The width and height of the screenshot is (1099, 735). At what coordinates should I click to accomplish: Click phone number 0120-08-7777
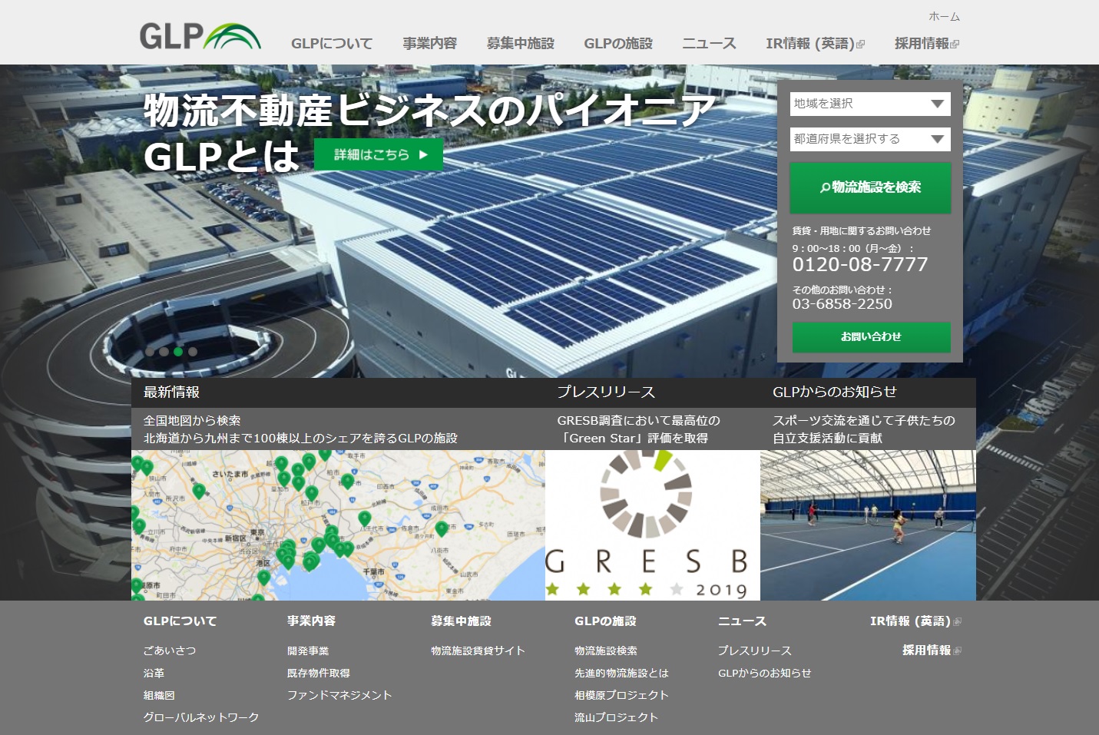860,265
